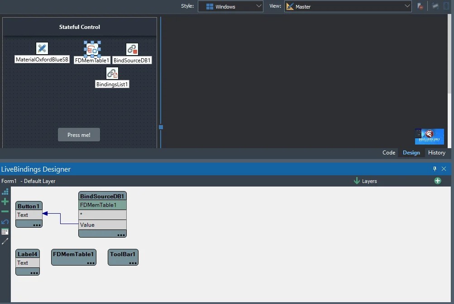Click the blue restore-zoom arrow icon
The image size is (454, 304).
coord(5,222)
